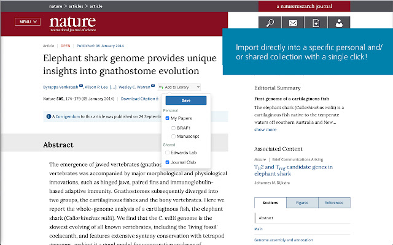This screenshot has width=393, height=245.
Task: Uncheck the My Papers collection checkbox
Action: click(x=168, y=118)
